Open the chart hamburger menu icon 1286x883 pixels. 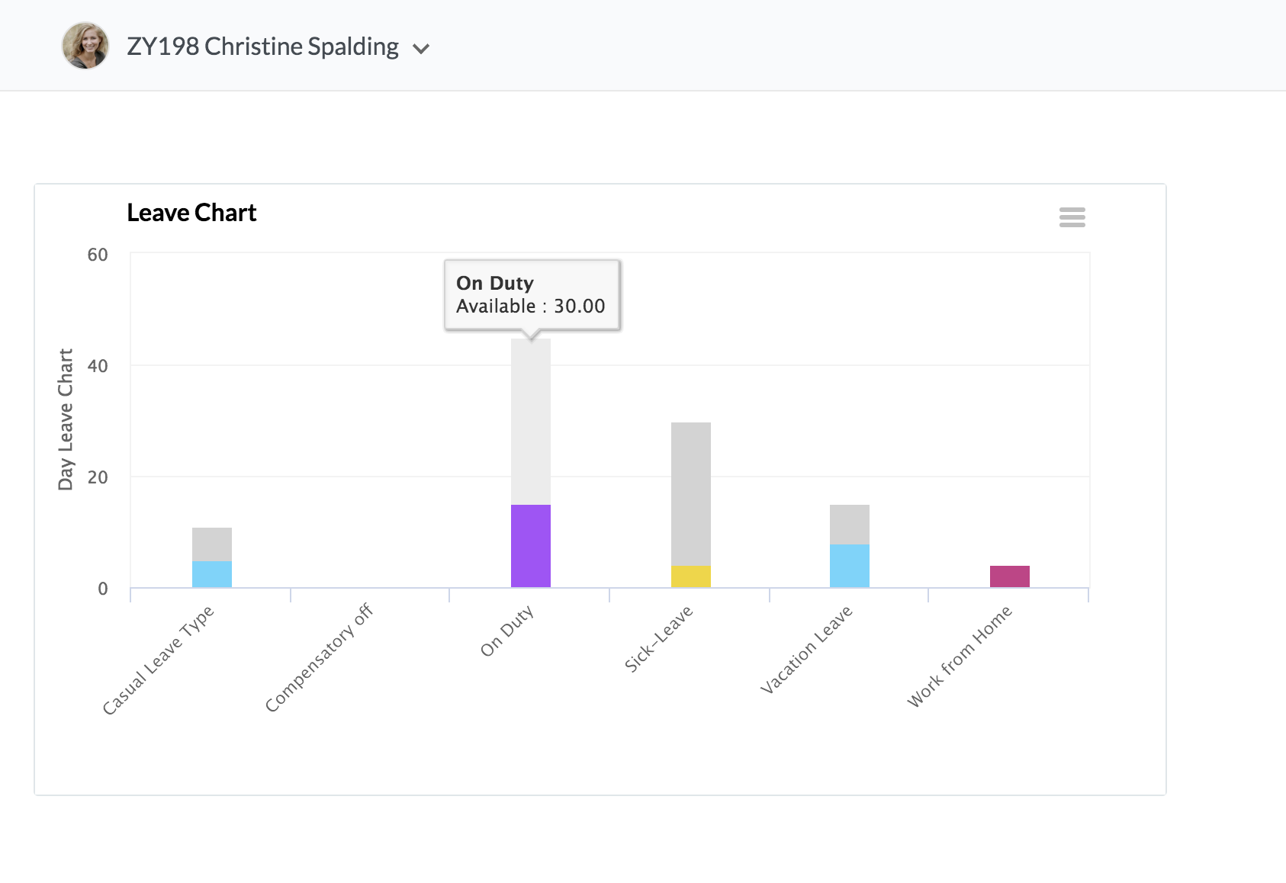click(1072, 217)
